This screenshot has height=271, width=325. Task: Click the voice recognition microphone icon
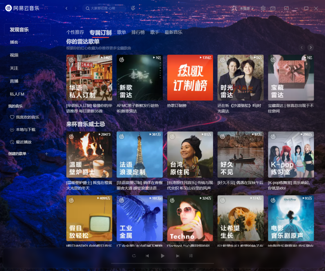(133, 8)
